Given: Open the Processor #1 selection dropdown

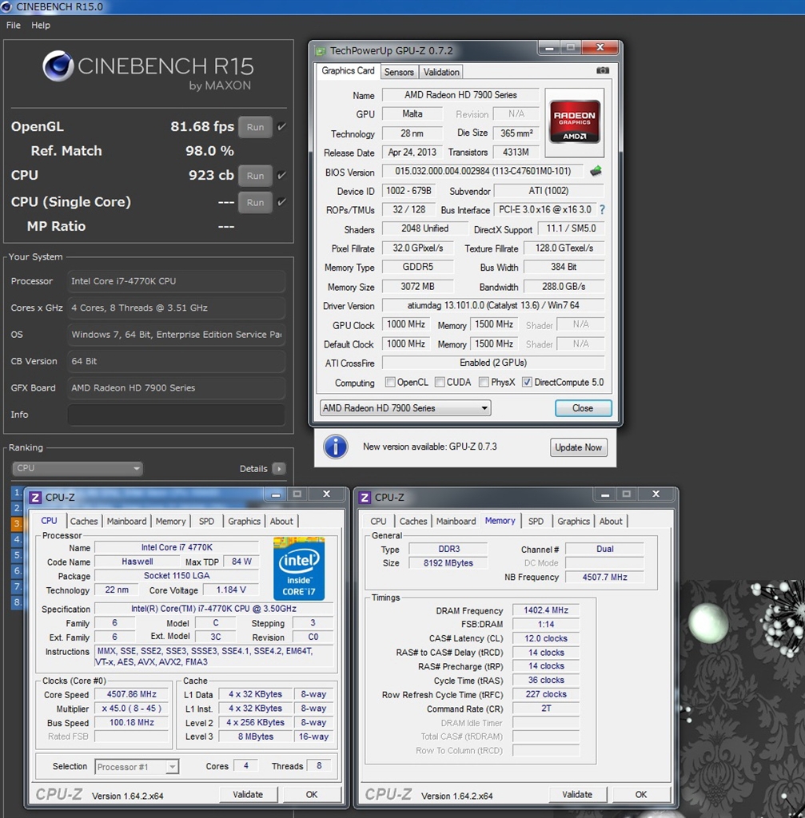Looking at the screenshot, I should [137, 767].
